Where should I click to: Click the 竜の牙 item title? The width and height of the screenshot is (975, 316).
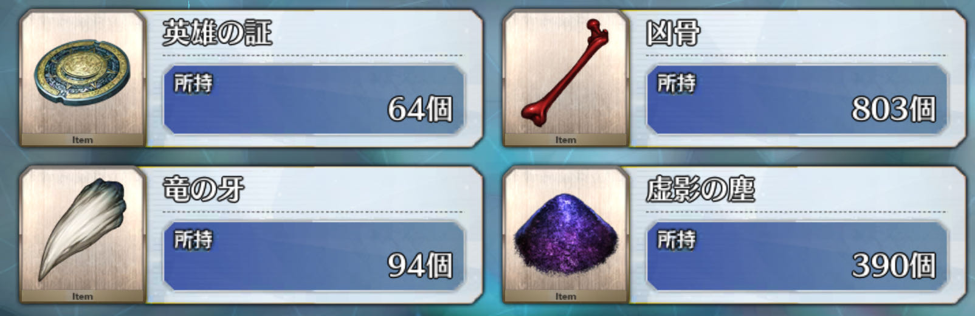[203, 189]
